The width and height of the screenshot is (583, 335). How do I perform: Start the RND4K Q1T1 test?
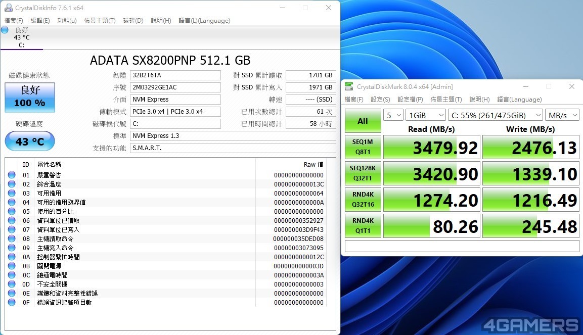[x=363, y=226]
